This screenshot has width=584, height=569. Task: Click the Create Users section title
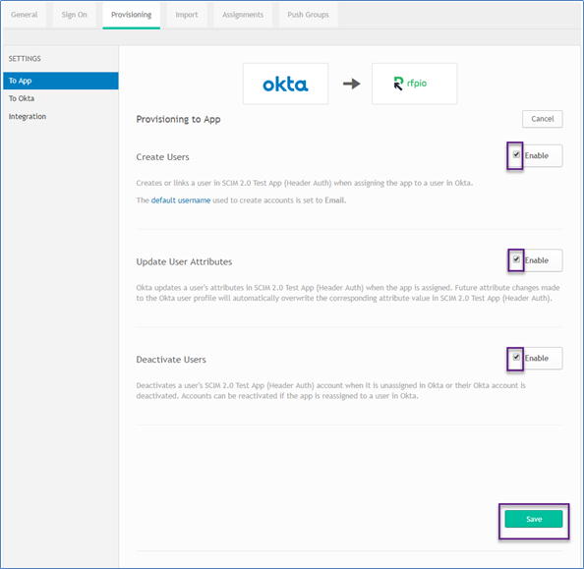click(x=163, y=157)
